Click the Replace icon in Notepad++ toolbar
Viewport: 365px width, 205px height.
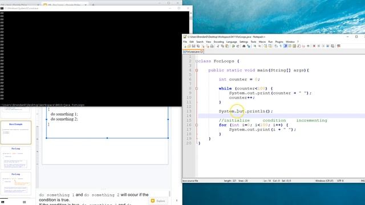pyautogui.click(x=249, y=46)
